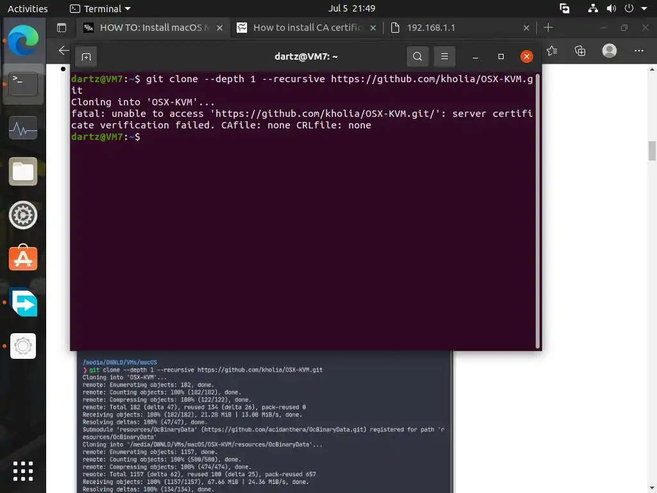Open the white gear app in the dock
This screenshot has width=657, height=493.
coord(23,346)
